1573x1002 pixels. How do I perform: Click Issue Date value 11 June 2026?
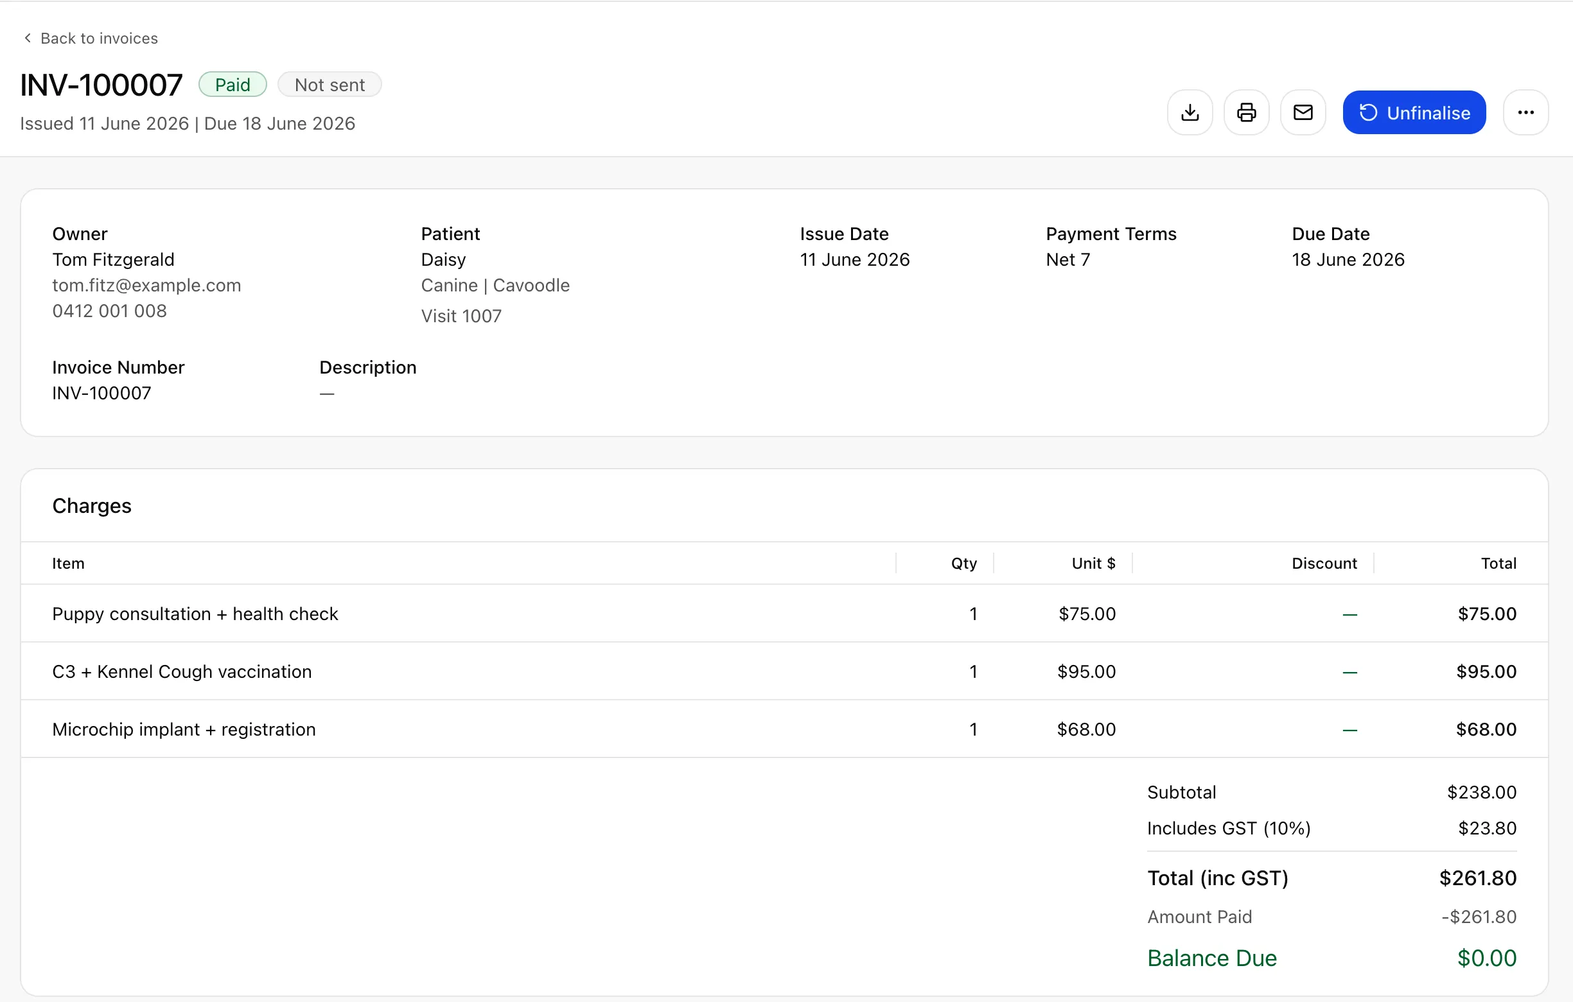click(854, 260)
